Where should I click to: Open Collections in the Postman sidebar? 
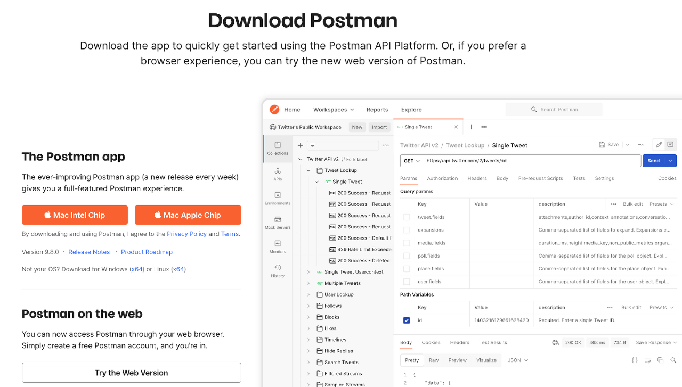[278, 149]
